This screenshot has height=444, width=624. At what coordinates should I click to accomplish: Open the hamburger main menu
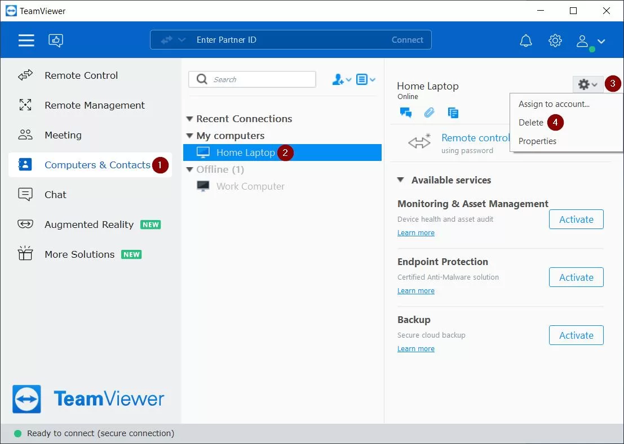[x=26, y=40]
